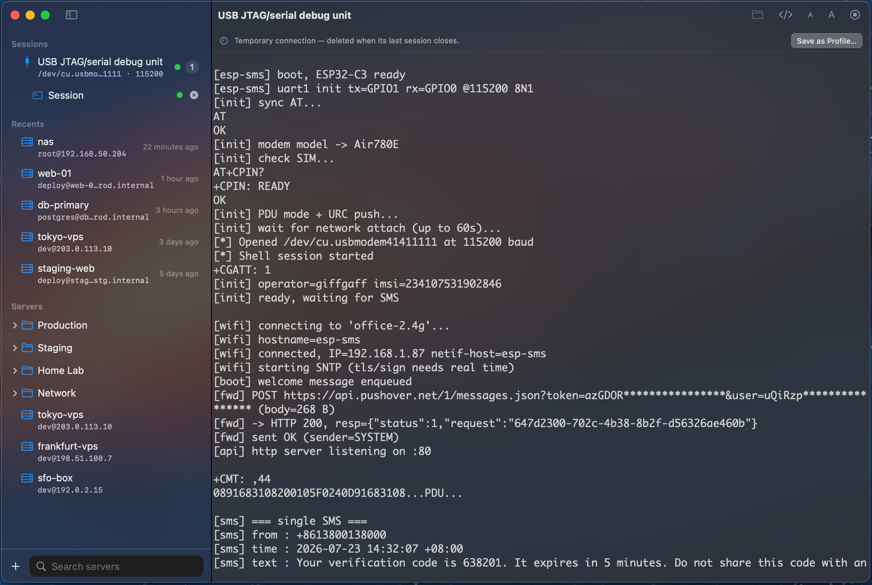Click the Servers section header
Image resolution: width=872 pixels, height=585 pixels.
point(27,306)
